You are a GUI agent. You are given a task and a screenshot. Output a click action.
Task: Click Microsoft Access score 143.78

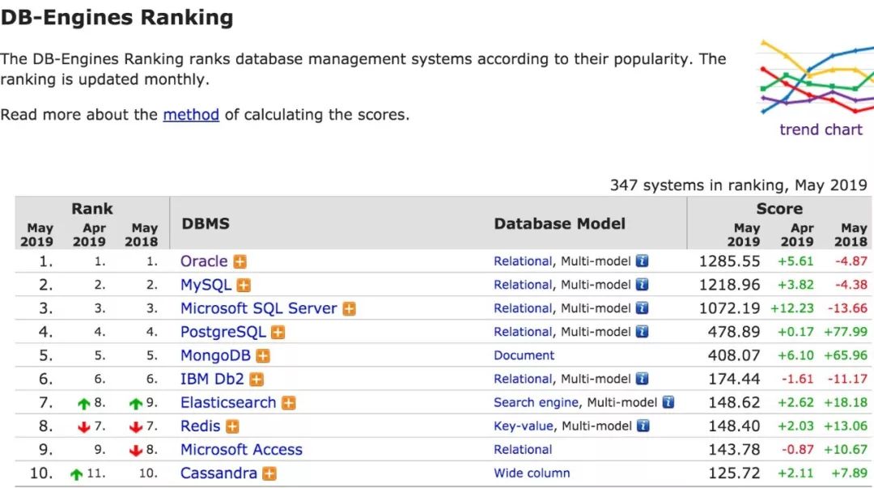(734, 449)
